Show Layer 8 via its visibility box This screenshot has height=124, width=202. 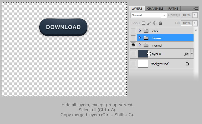tap(133, 53)
